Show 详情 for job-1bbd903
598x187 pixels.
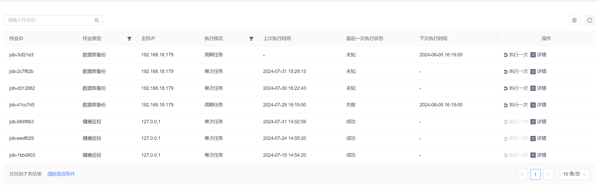[x=539, y=155]
